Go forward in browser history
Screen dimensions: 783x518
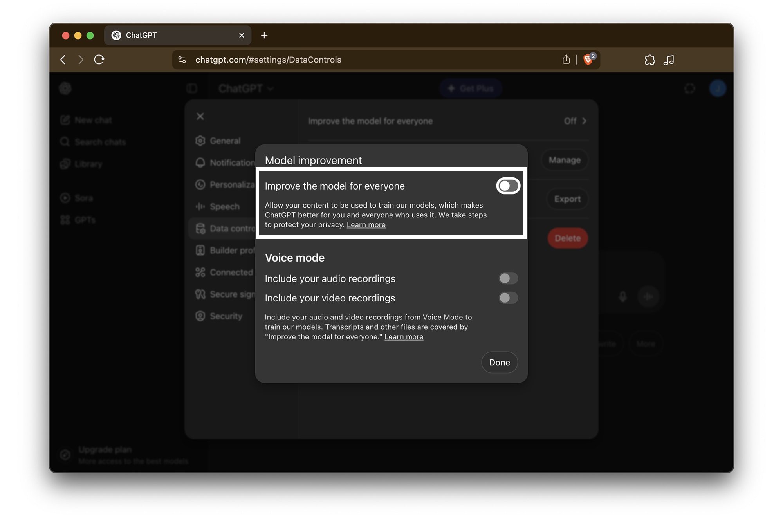81,60
